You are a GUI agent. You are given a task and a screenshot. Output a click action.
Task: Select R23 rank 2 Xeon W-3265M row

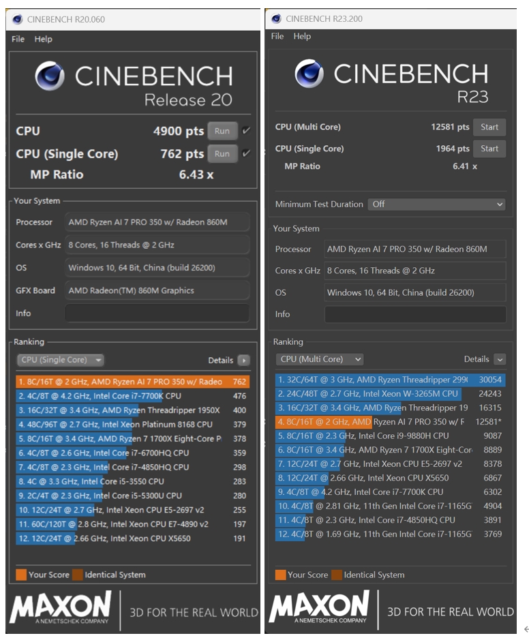390,394
